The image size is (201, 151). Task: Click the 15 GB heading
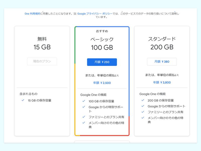click(42, 47)
